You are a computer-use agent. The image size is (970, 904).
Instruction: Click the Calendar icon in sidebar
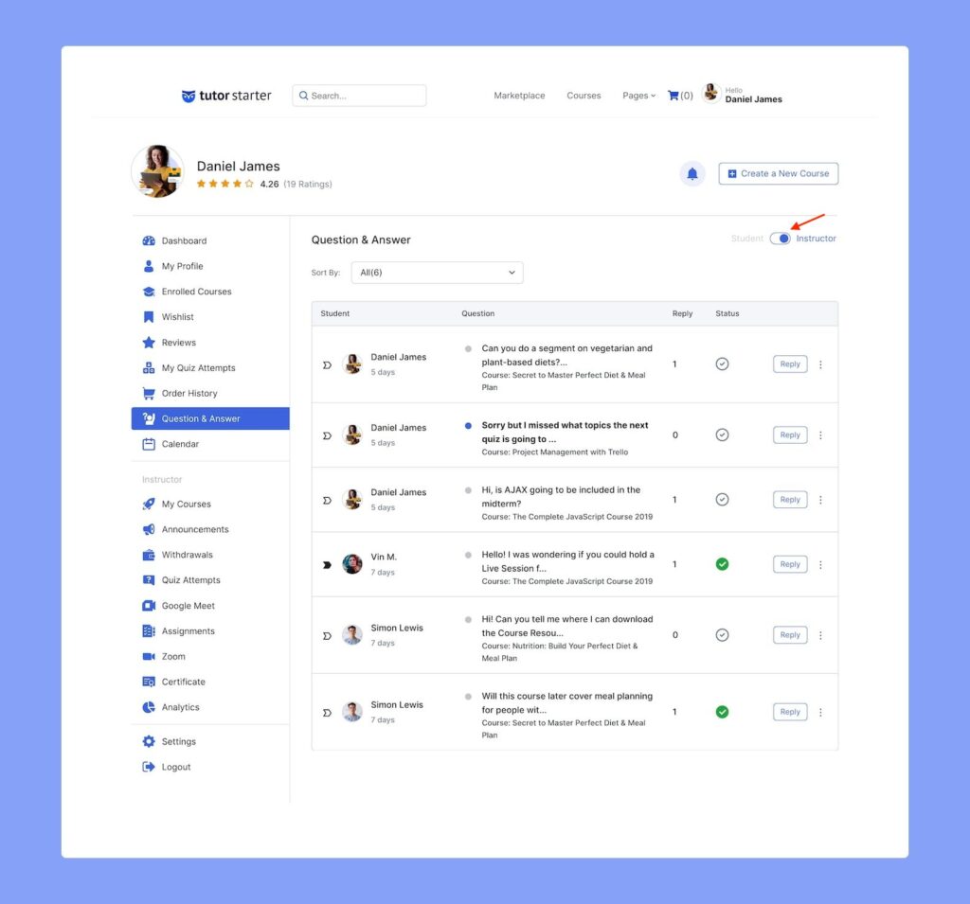tap(149, 444)
